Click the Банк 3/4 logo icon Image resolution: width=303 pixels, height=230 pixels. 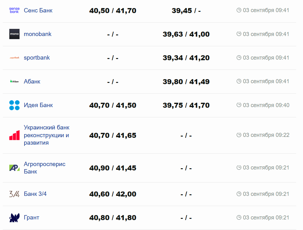[14, 194]
